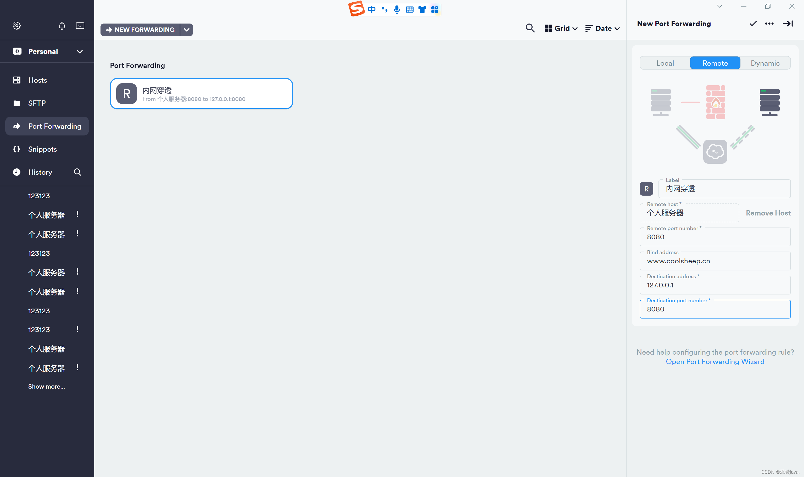This screenshot has height=477, width=804.
Task: Select the Remote forwarding type
Action: pyautogui.click(x=715, y=63)
